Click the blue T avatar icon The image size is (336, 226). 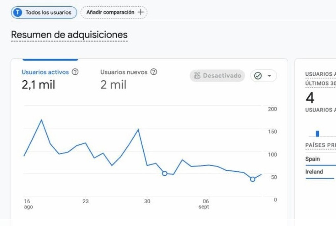[17, 13]
